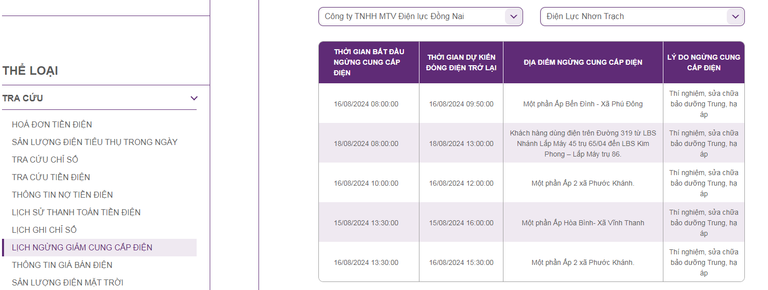
Task: Click the THỜI GIAN BẮT ĐẦU column header
Action: 369,62
